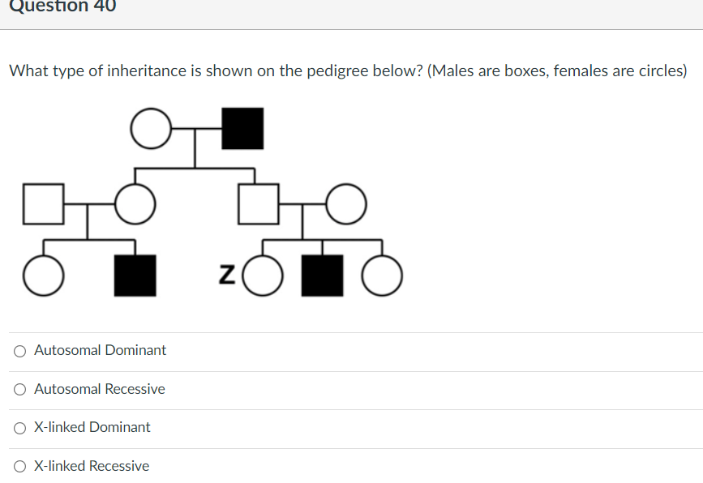Select the X-linked Recessive radio button
Screen dimensions: 703x483
tap(18, 466)
